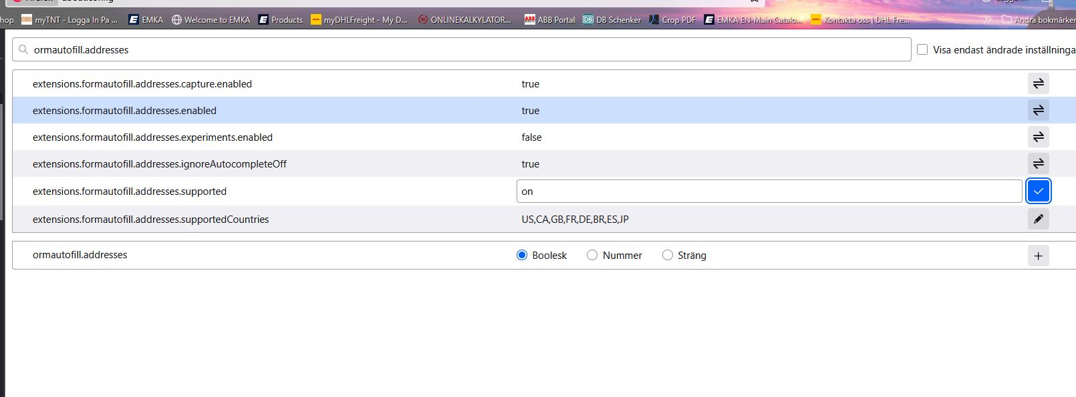Image resolution: width=1076 pixels, height=397 pixels.
Task: Click the ormautofill.addresses new preference name
Action: pyautogui.click(x=80, y=255)
